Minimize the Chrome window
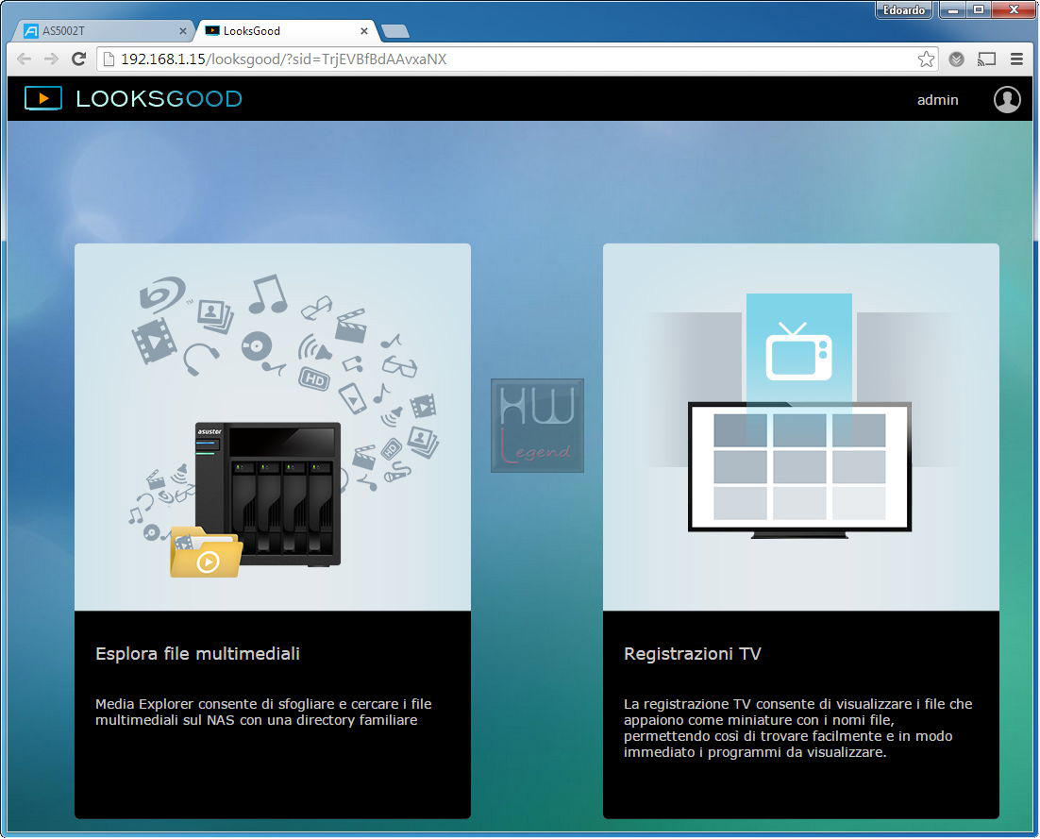Image resolution: width=1040 pixels, height=839 pixels. pyautogui.click(x=952, y=9)
